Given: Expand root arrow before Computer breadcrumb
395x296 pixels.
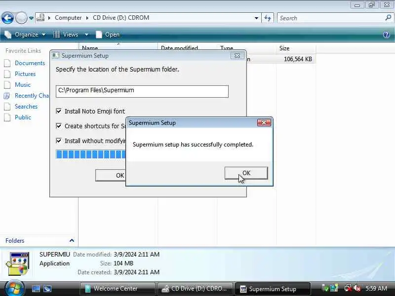Looking at the screenshot, I should point(49,18).
